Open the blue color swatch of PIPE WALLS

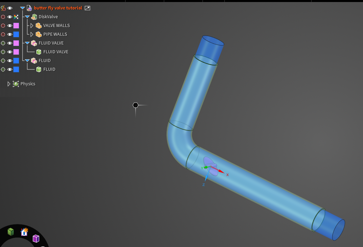click(x=16, y=34)
